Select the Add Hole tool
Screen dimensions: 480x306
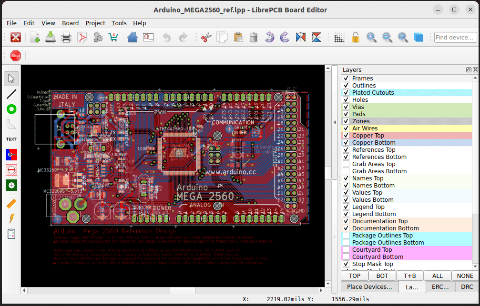tap(11, 185)
